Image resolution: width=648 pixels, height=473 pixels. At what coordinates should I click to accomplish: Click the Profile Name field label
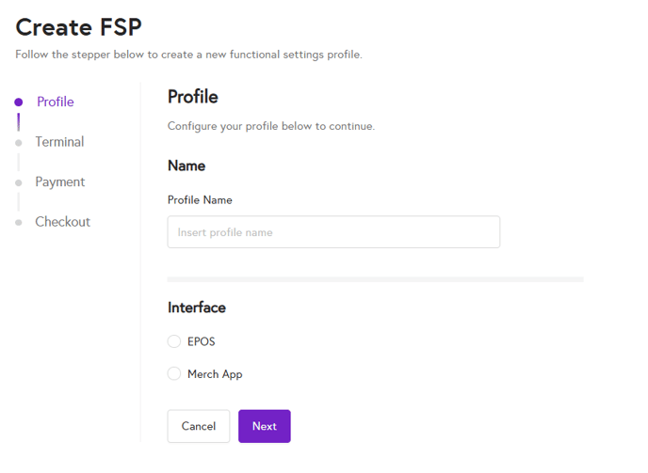(x=200, y=200)
